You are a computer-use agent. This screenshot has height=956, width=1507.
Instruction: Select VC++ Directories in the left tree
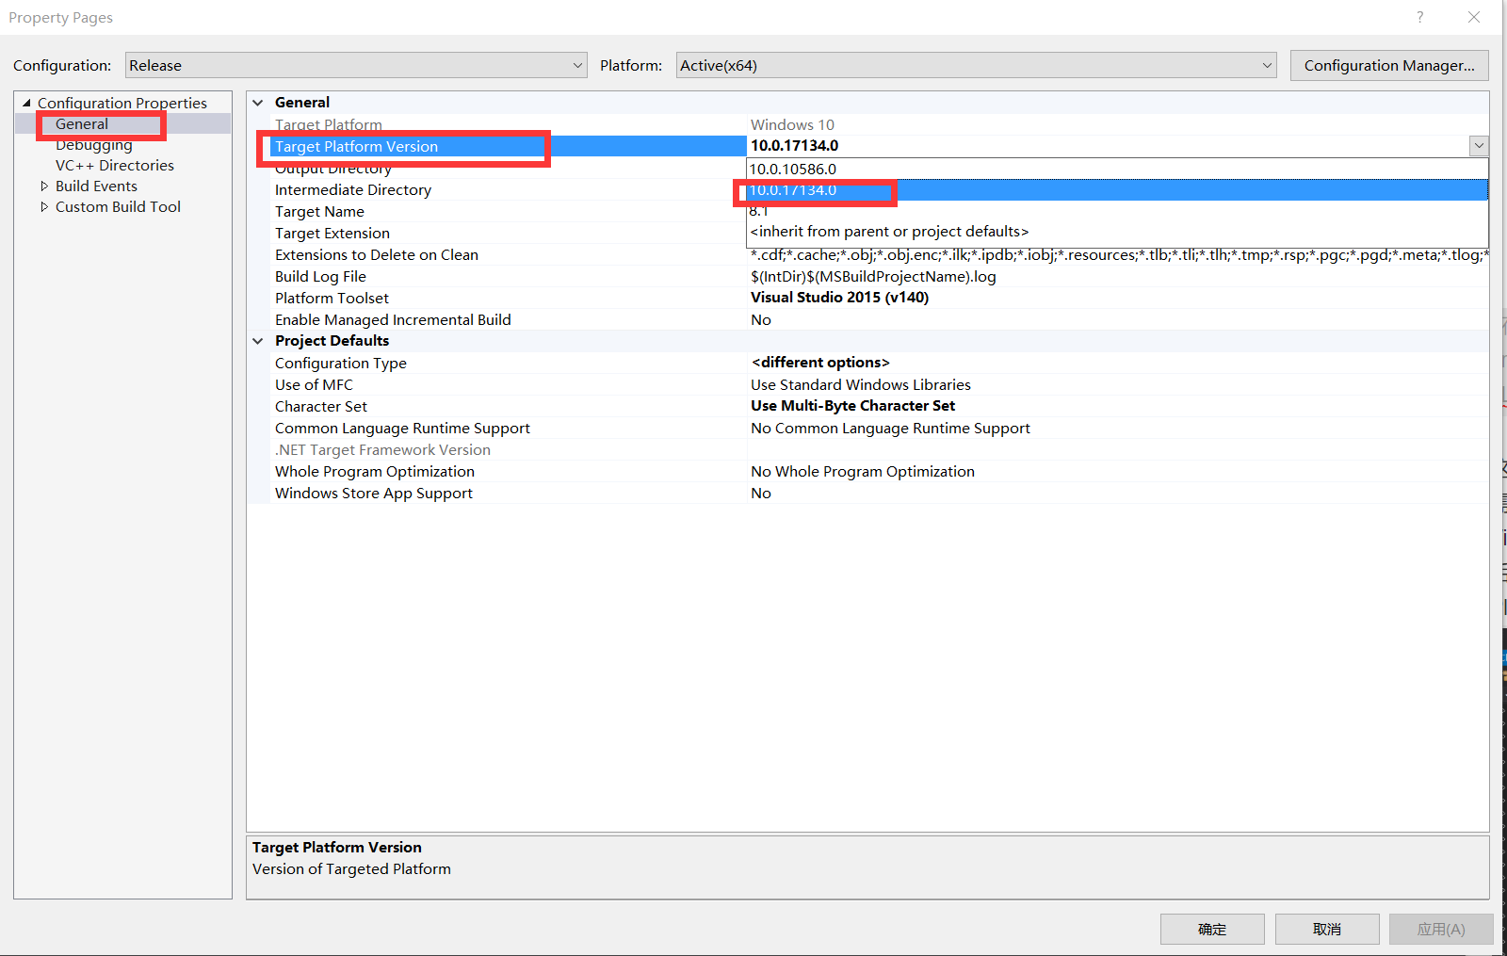pos(115,165)
